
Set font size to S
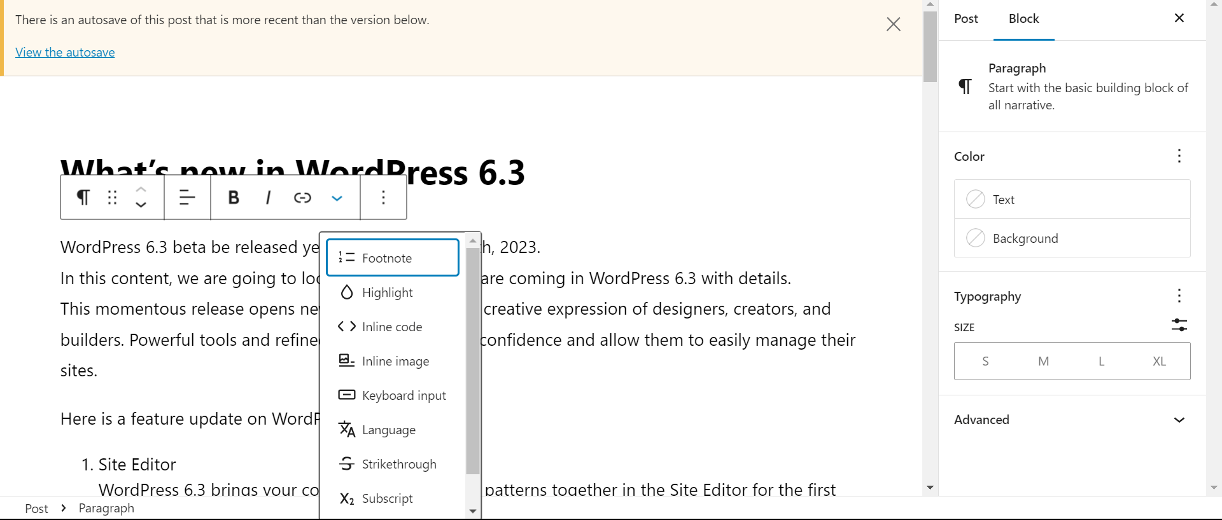tap(985, 361)
